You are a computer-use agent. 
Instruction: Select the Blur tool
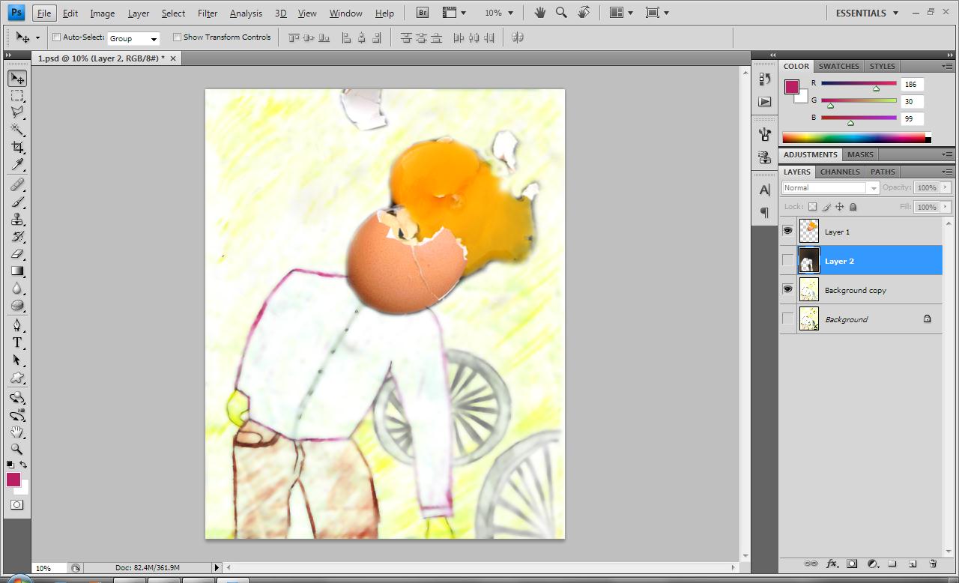(16, 289)
